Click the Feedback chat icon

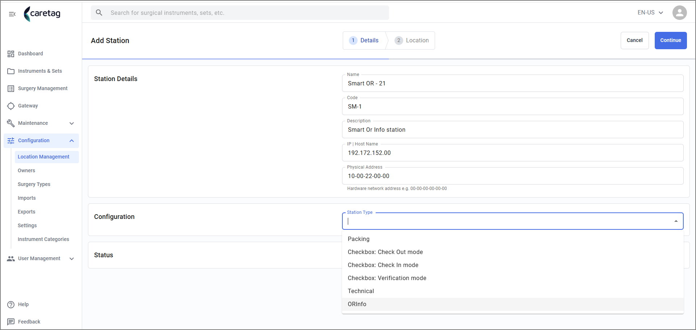11,322
